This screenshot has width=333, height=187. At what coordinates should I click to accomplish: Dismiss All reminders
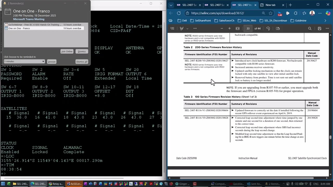click(x=82, y=62)
